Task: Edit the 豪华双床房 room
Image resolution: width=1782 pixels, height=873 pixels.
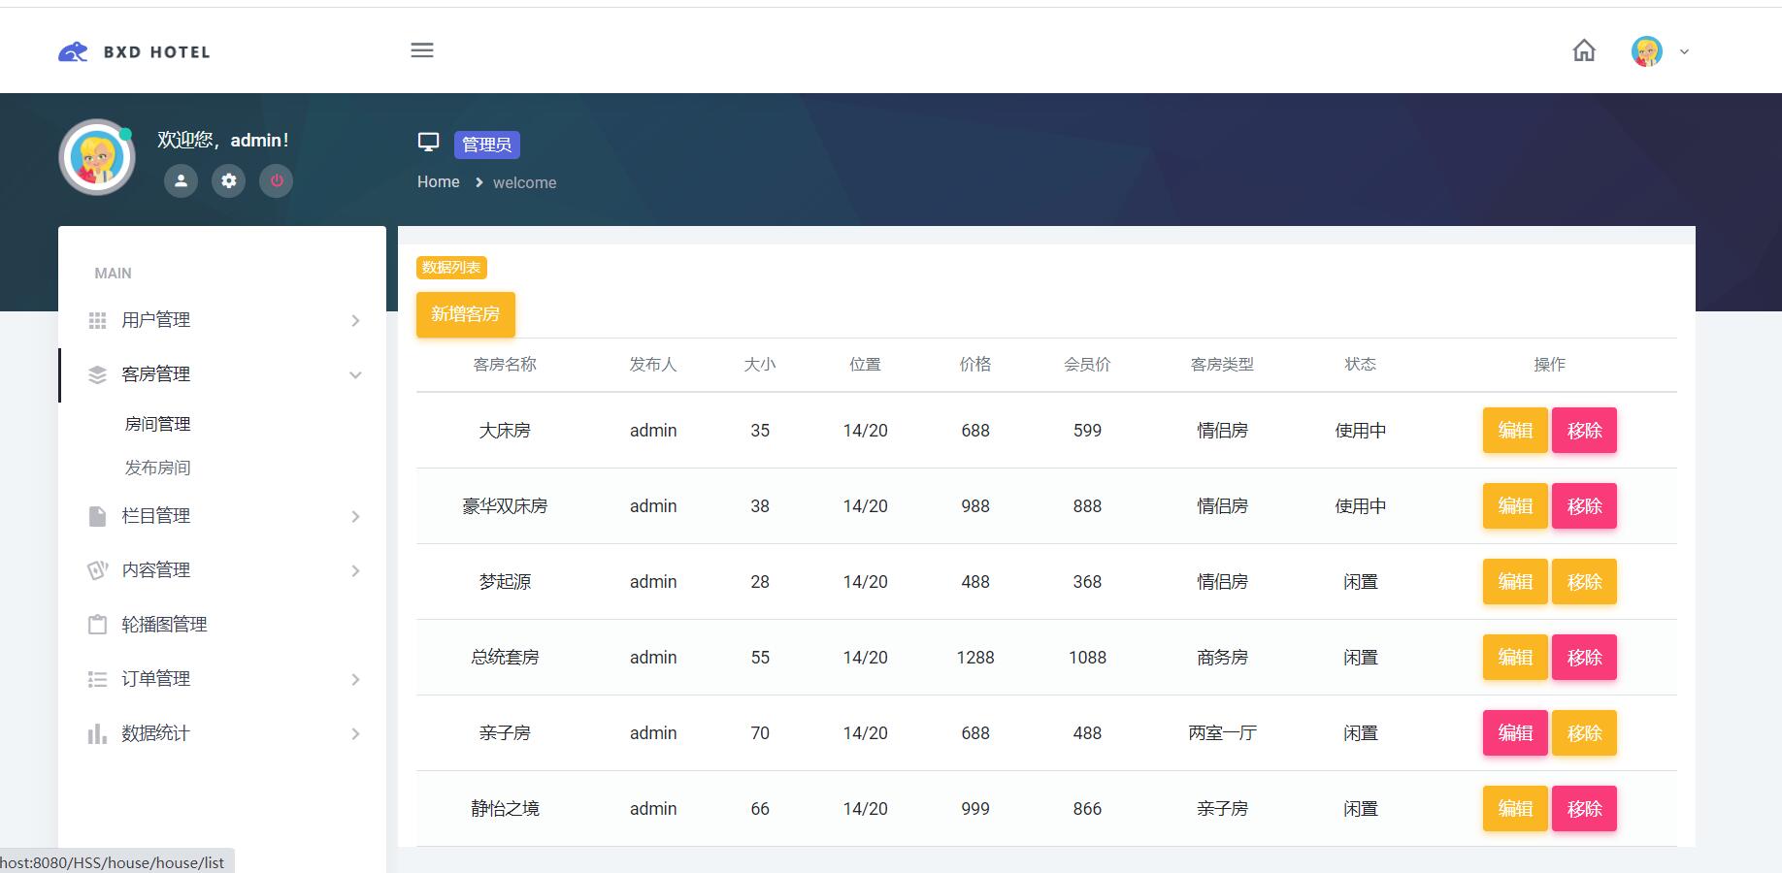Action: click(x=1515, y=506)
